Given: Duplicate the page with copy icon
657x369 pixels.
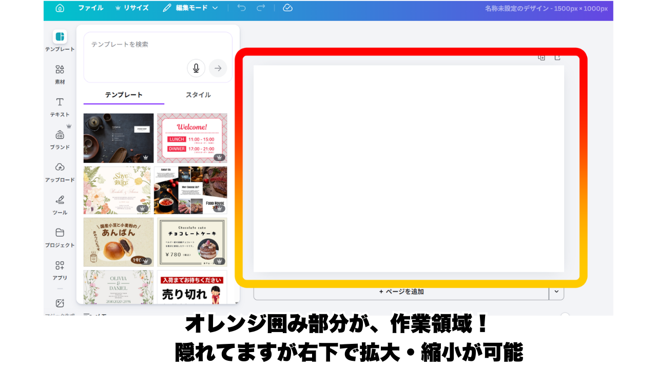Looking at the screenshot, I should click(542, 58).
